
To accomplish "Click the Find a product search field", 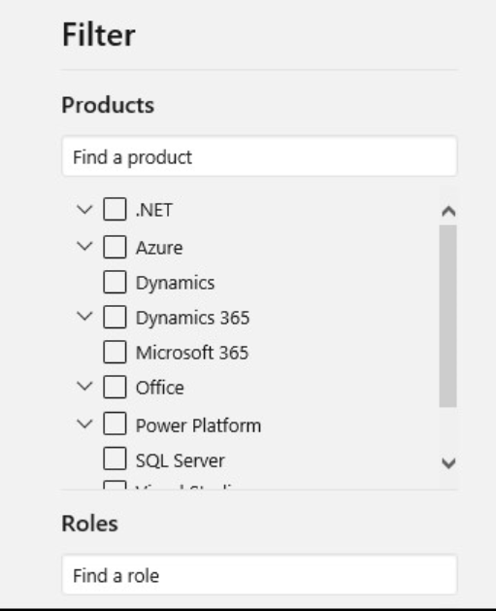I will (259, 156).
